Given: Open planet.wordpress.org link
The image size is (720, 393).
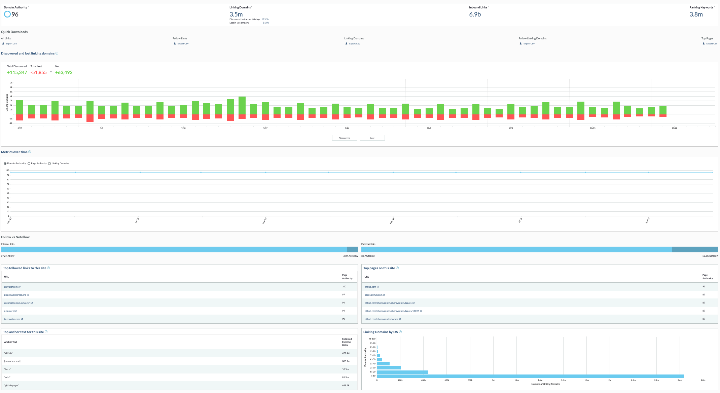Looking at the screenshot, I should pyautogui.click(x=15, y=295).
